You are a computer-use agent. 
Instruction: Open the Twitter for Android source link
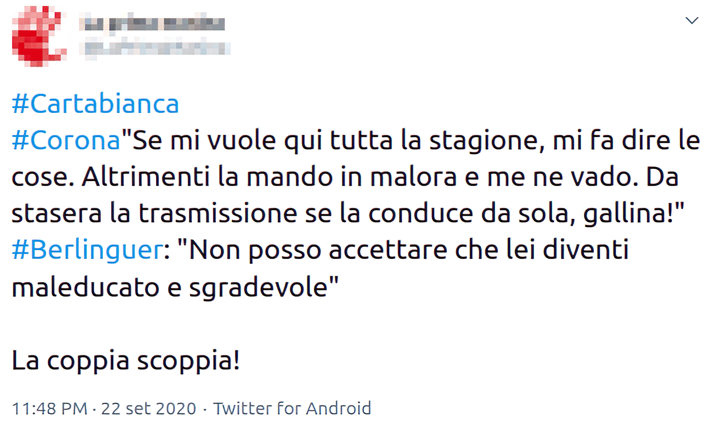[x=292, y=408]
